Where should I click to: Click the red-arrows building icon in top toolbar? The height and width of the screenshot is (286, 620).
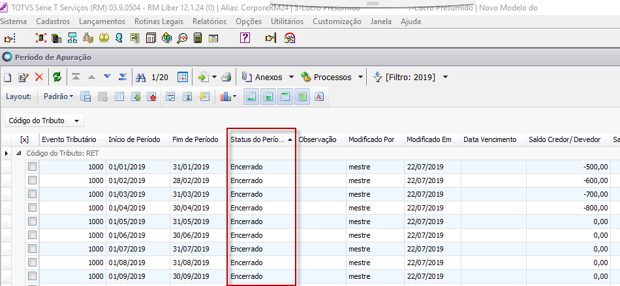click(x=40, y=38)
